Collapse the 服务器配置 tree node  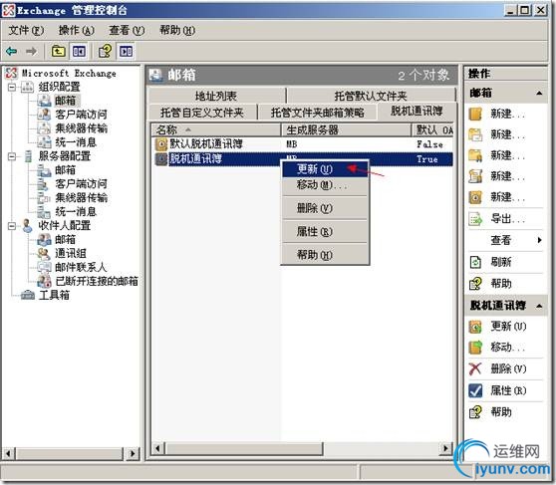point(12,156)
